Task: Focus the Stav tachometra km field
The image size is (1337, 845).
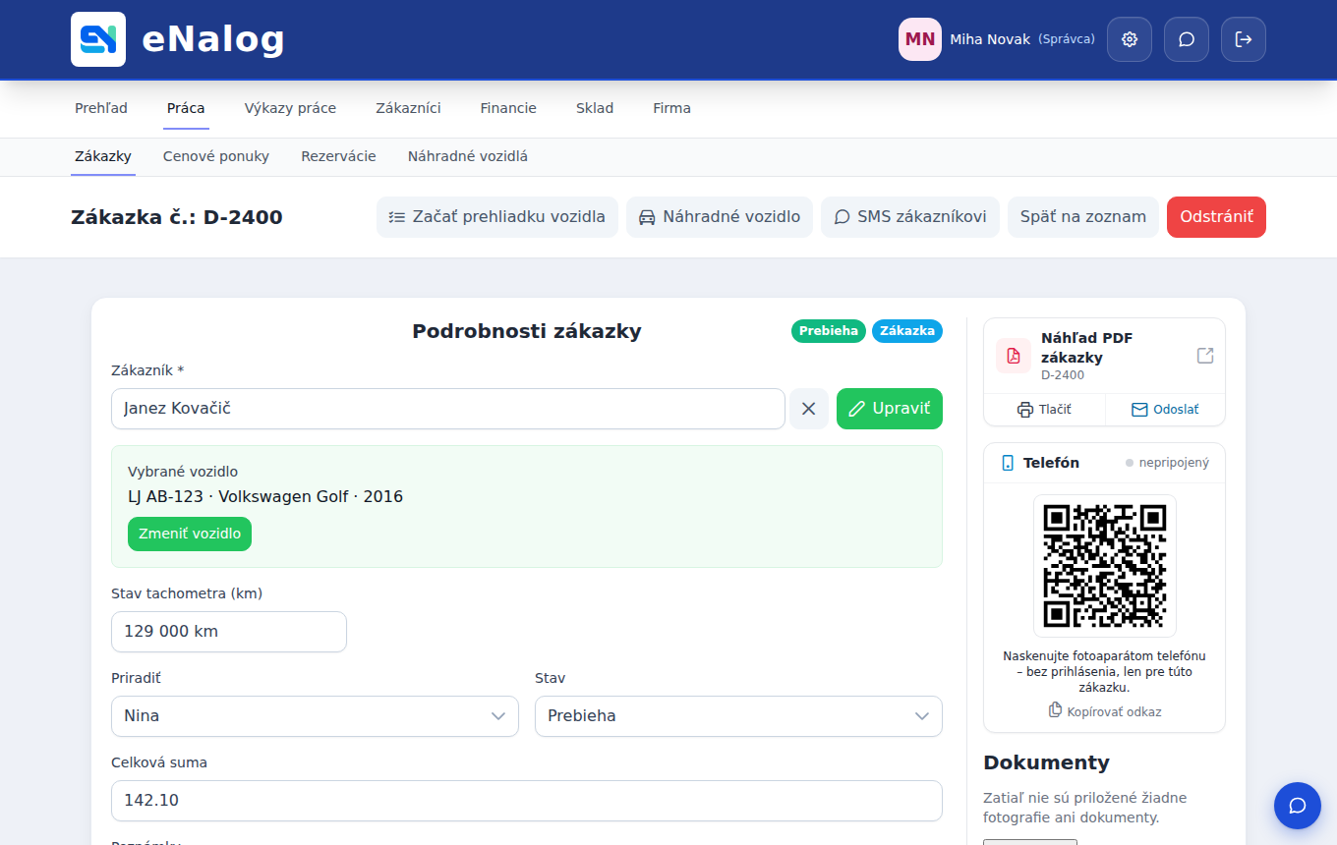Action: pyautogui.click(x=229, y=632)
